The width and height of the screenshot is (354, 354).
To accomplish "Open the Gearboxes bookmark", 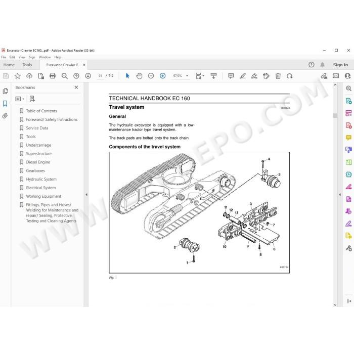I will (x=35, y=171).
